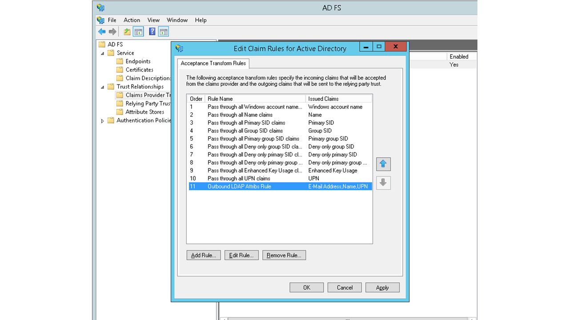The width and height of the screenshot is (569, 320).
Task: Toggle Show/Hide Action Pane toolbar icon
Action: pyautogui.click(x=164, y=32)
